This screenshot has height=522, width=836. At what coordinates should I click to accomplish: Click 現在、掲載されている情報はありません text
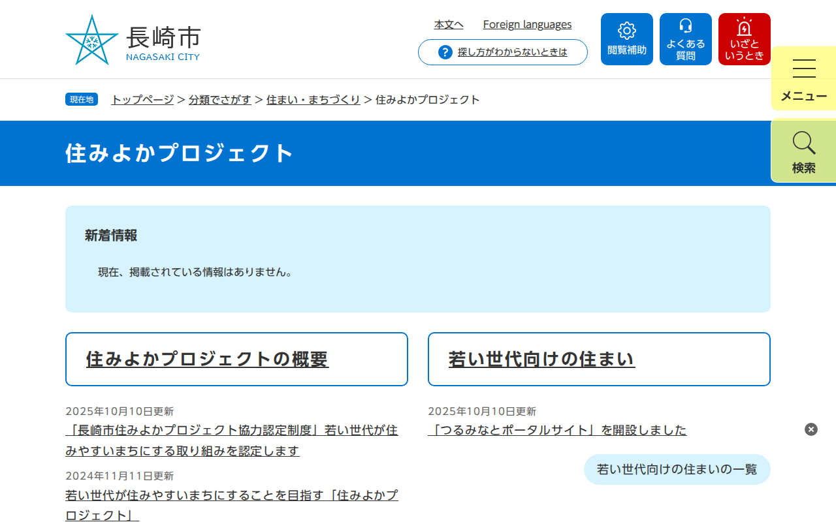[195, 272]
